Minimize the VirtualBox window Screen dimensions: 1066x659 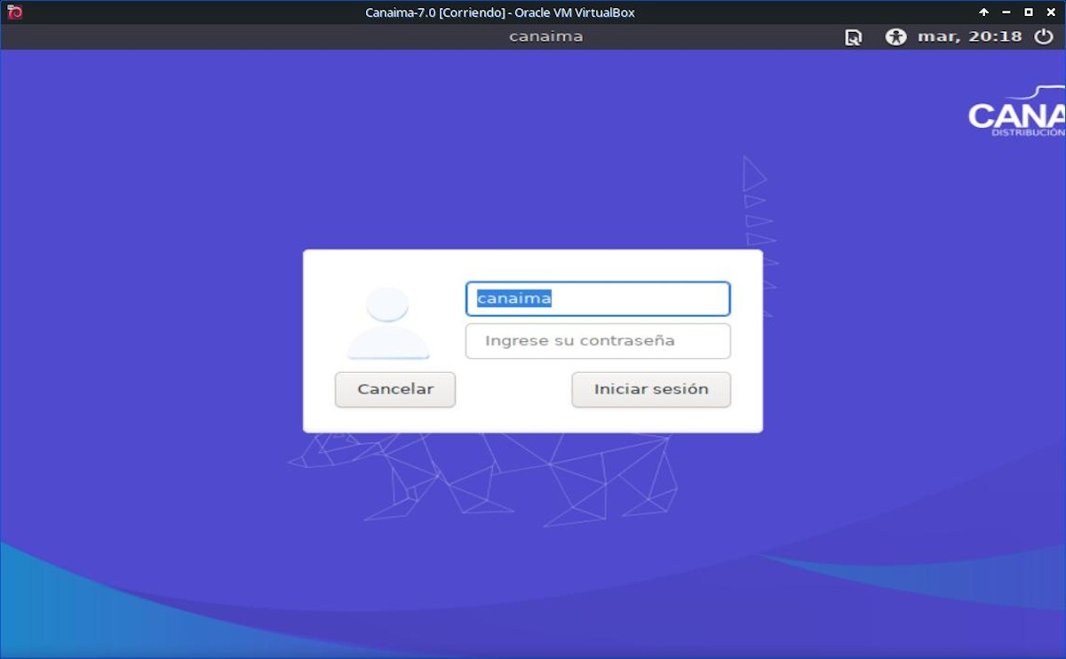1006,12
